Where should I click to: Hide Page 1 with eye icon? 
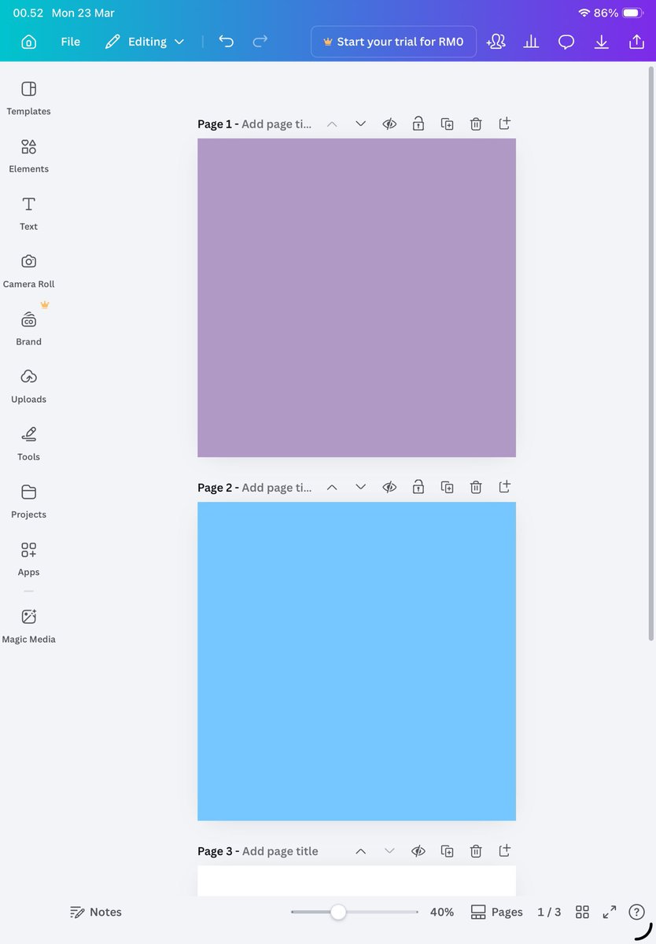[x=389, y=124]
